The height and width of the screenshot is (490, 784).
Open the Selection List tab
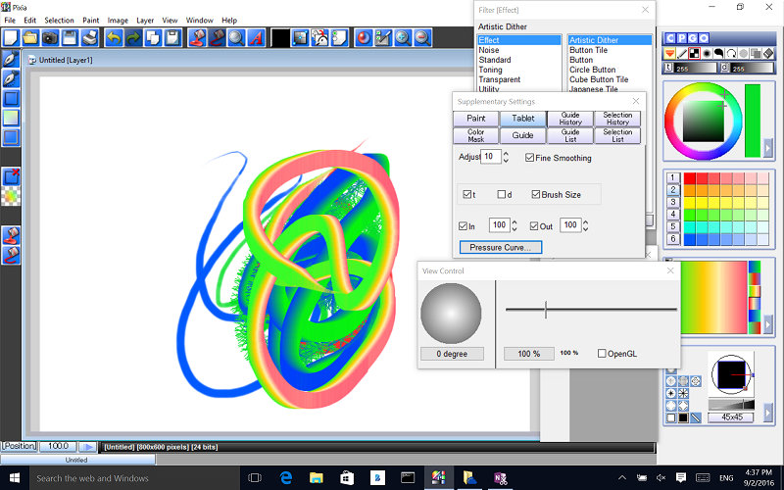[617, 135]
